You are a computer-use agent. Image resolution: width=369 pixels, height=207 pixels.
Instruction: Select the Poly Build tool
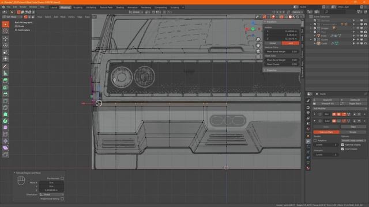click(5, 114)
